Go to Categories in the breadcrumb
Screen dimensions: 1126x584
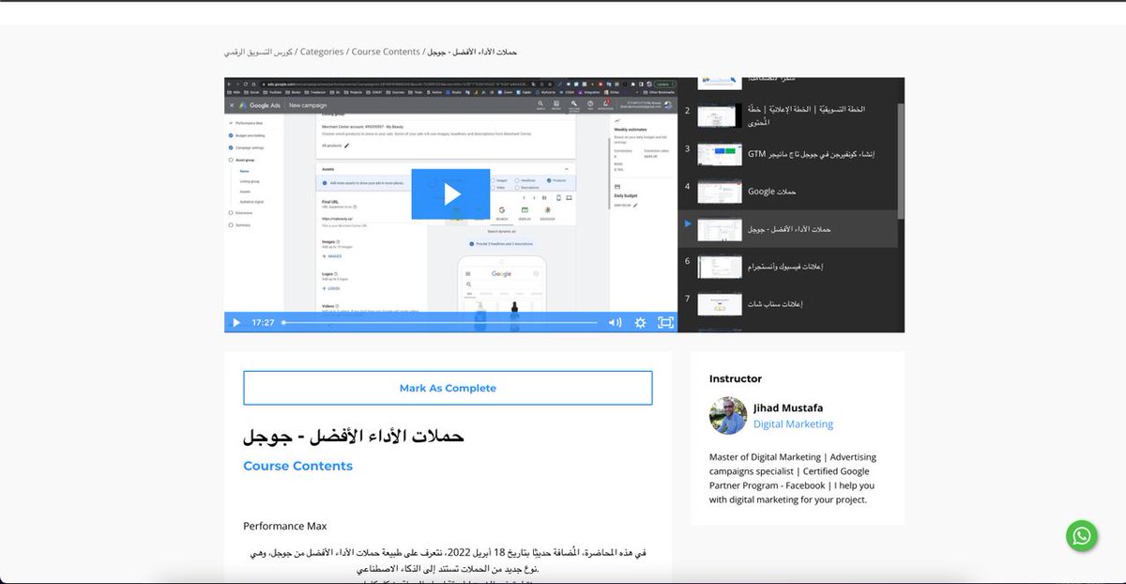322,52
